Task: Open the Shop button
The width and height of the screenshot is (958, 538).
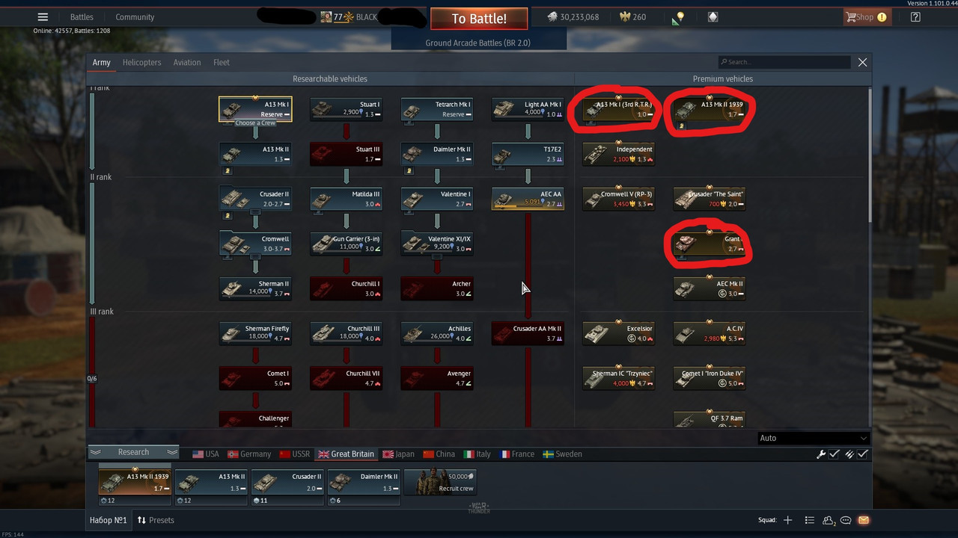Action: 866,17
